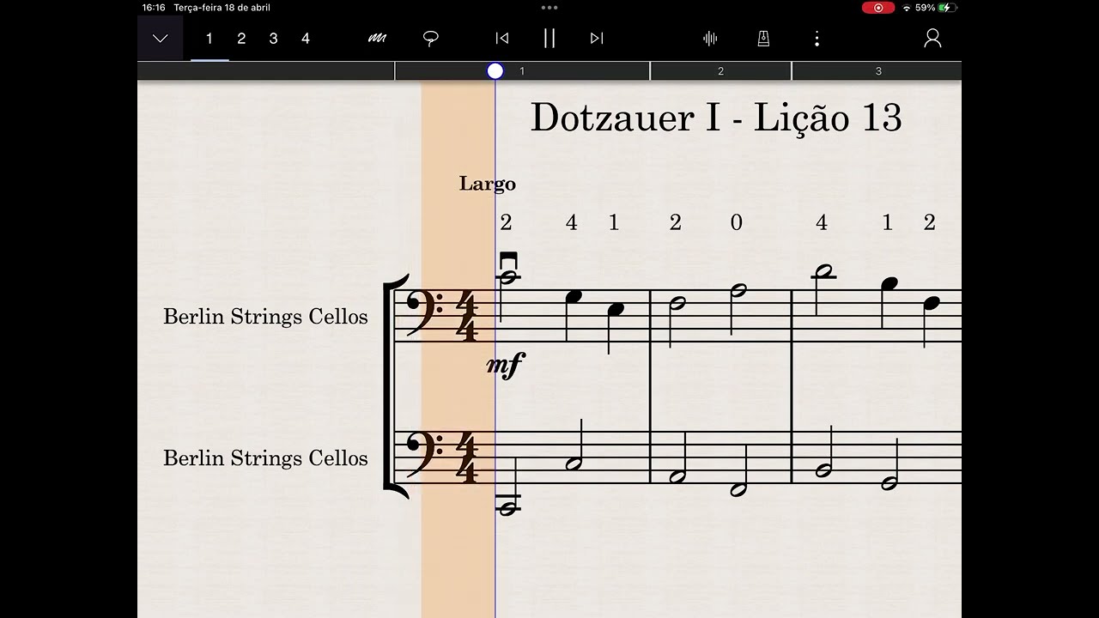Collapse the toolbar with the down chevron

point(161,39)
